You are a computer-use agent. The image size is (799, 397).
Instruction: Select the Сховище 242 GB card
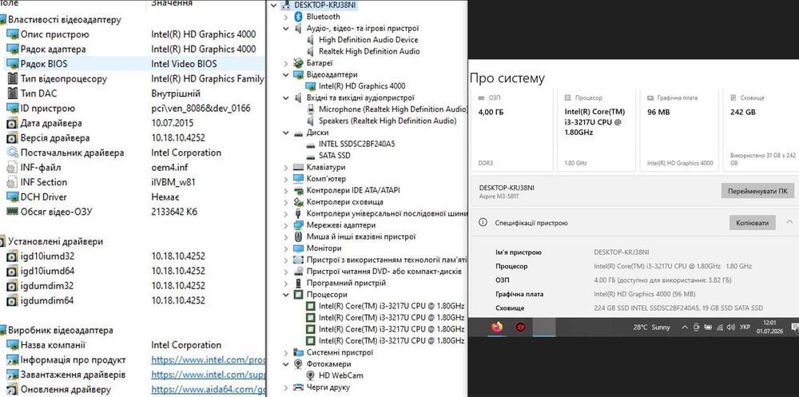(x=761, y=130)
